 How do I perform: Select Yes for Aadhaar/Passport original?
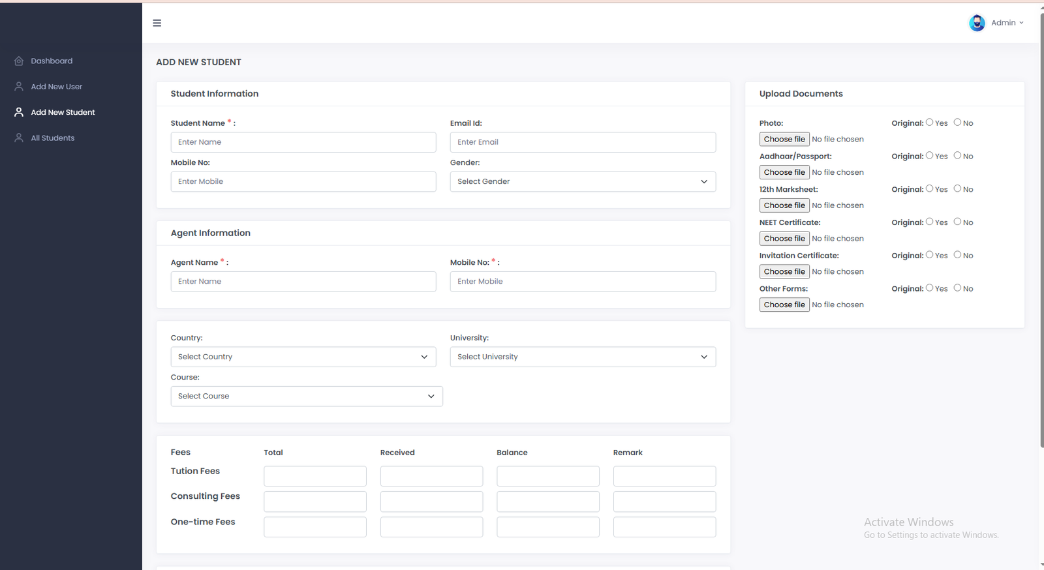(930, 155)
